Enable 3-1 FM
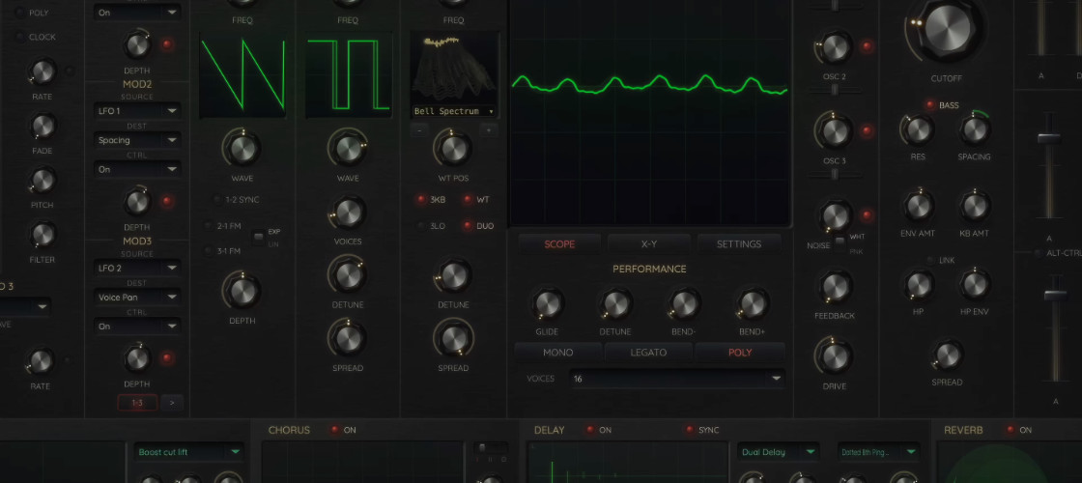This screenshot has height=483, width=1082. click(209, 251)
